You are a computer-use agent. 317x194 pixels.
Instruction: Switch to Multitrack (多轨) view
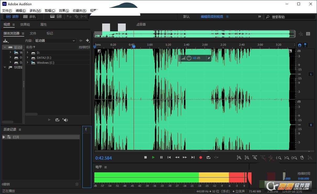point(30,16)
